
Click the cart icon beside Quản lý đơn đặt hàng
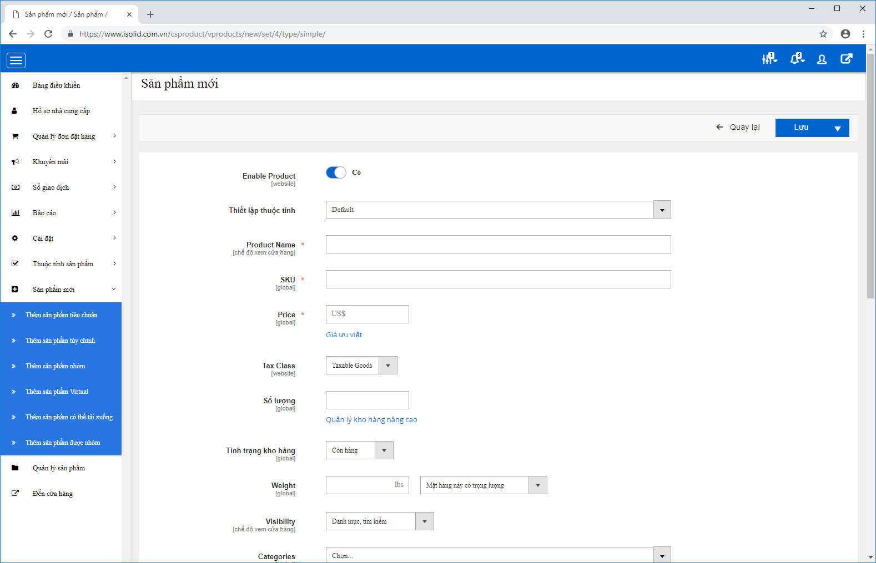pos(15,136)
